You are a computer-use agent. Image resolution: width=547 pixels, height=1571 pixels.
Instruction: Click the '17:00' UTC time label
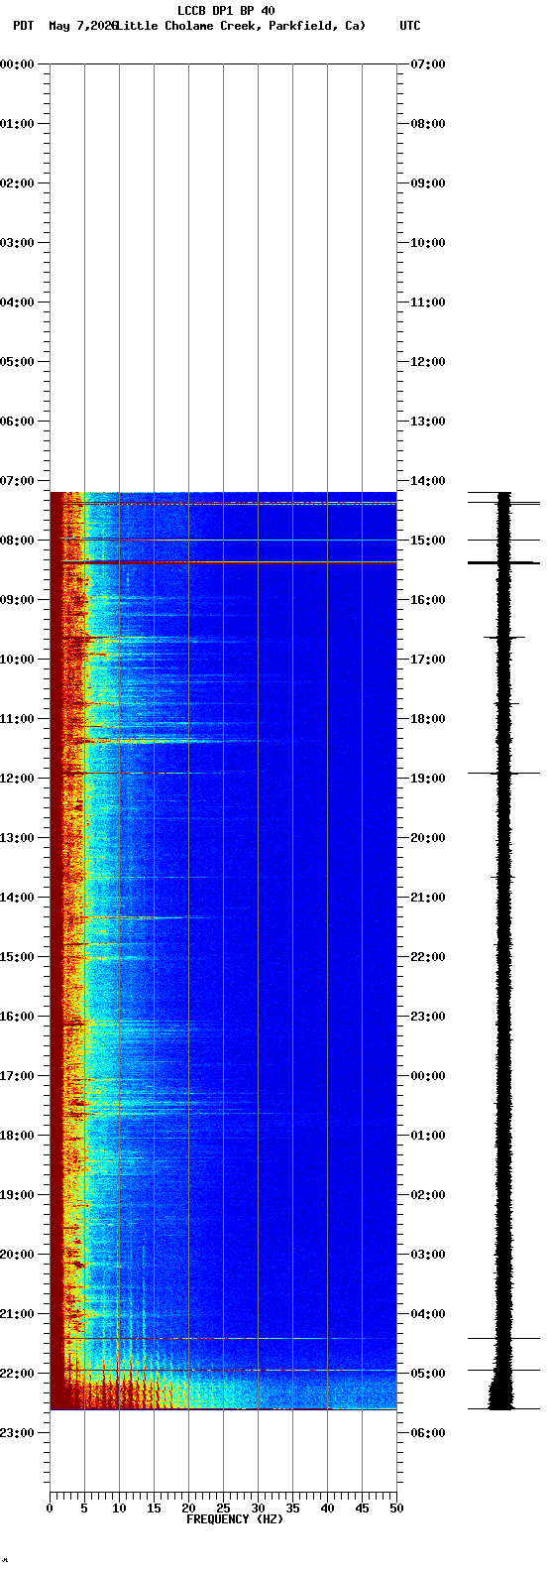pos(428,660)
